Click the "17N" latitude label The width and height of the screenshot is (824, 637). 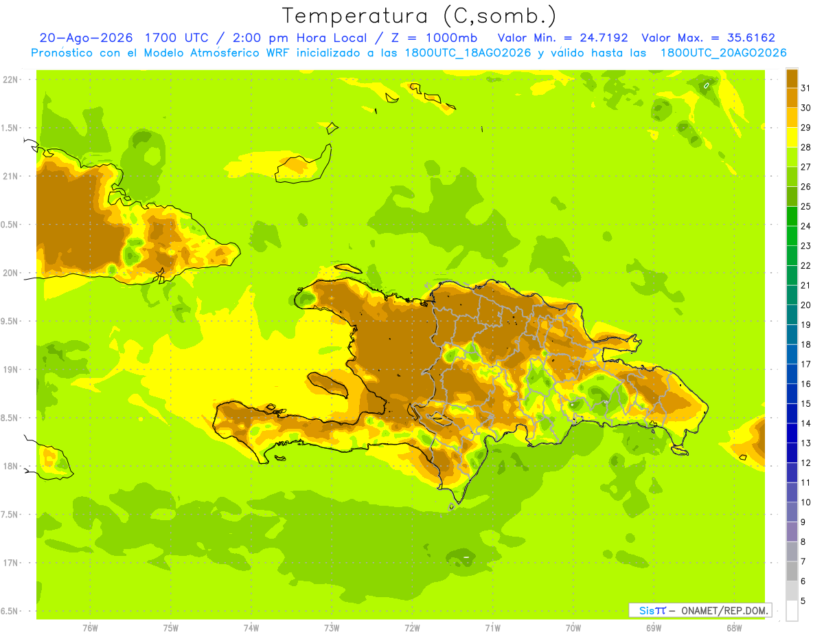click(12, 563)
